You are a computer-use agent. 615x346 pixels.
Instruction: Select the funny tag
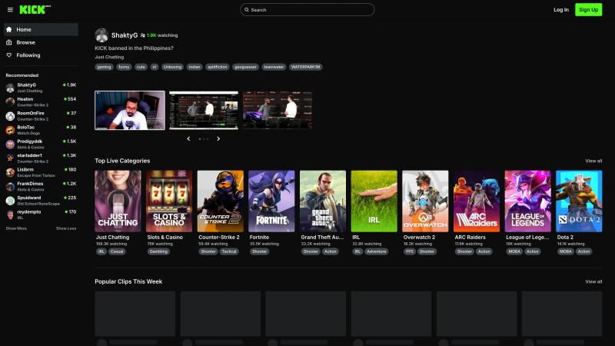click(124, 67)
